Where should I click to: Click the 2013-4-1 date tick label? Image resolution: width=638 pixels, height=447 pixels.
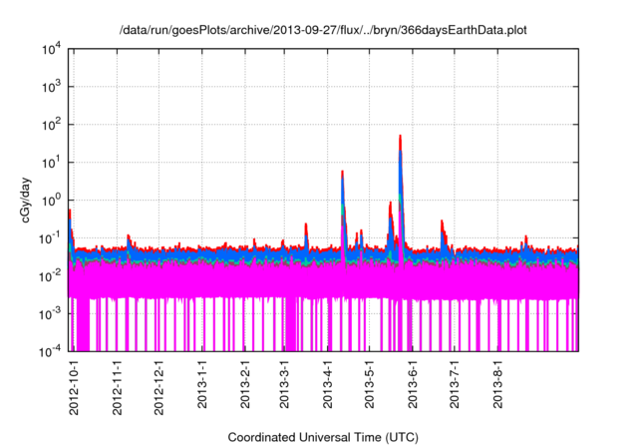click(x=326, y=382)
